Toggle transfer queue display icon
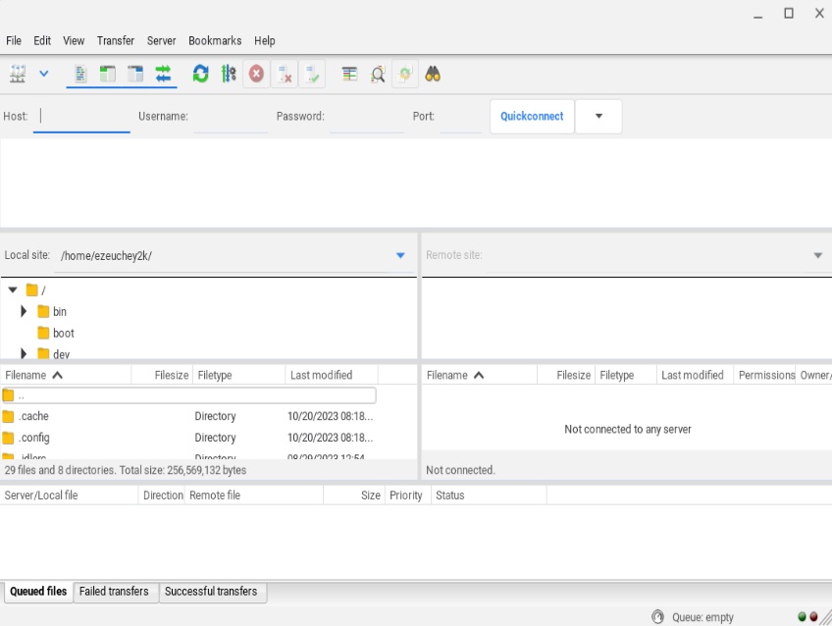The height and width of the screenshot is (626, 832). pos(163,74)
